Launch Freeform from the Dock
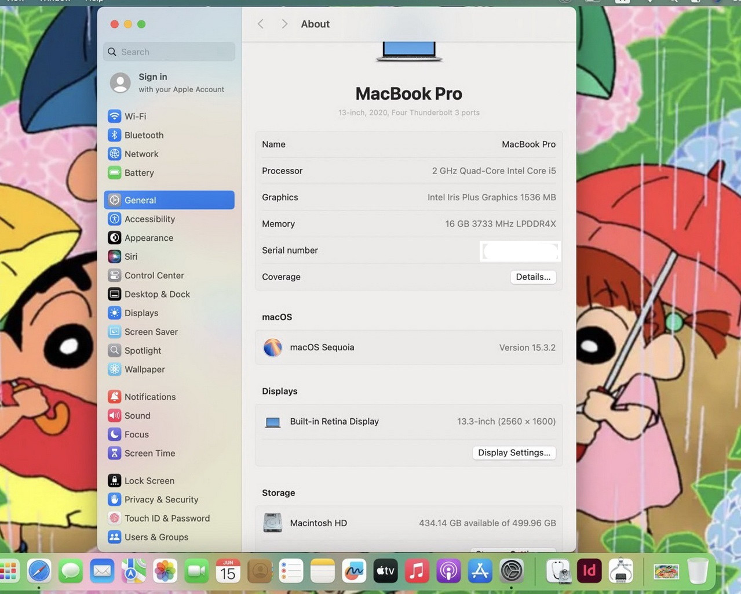 pos(354,571)
